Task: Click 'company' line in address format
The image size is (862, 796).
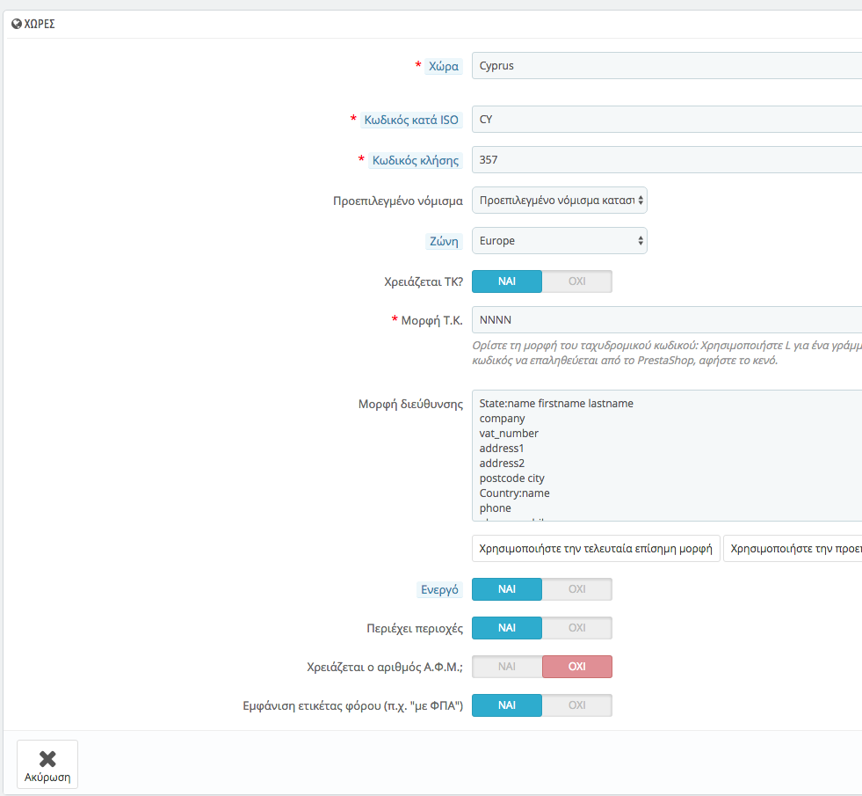Action: pyautogui.click(x=502, y=419)
